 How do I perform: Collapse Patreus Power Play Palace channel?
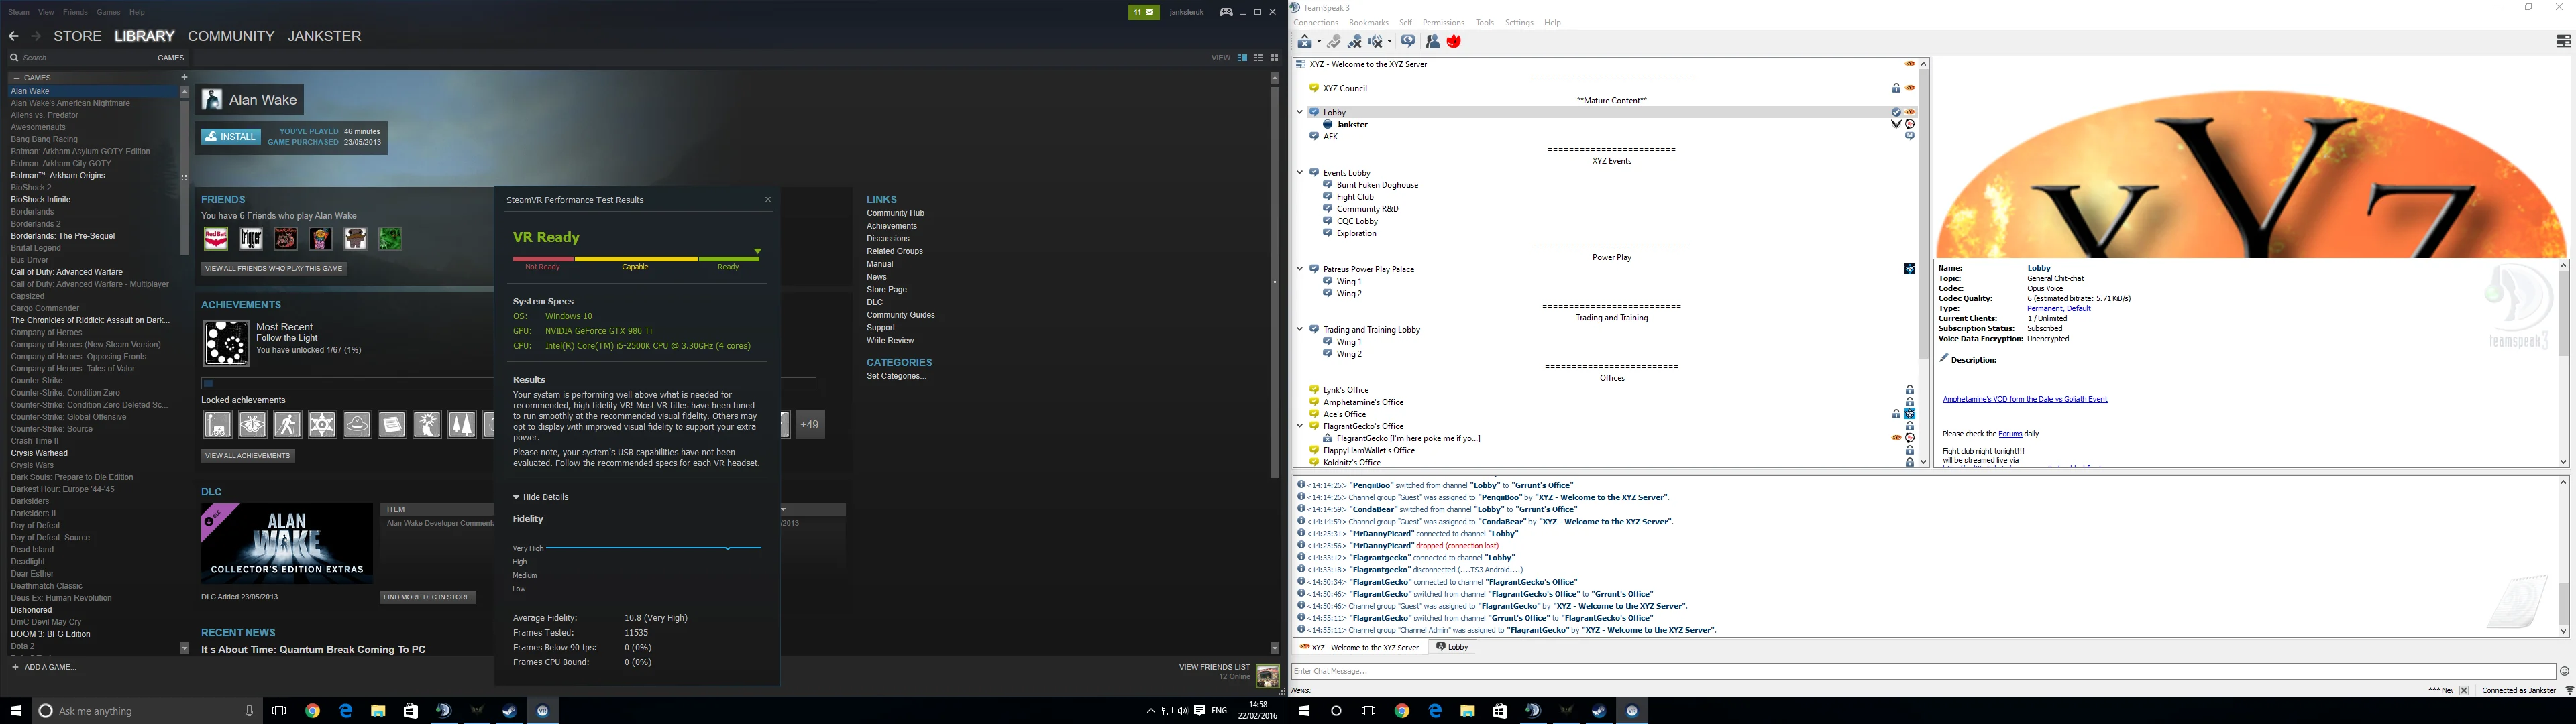click(1300, 269)
